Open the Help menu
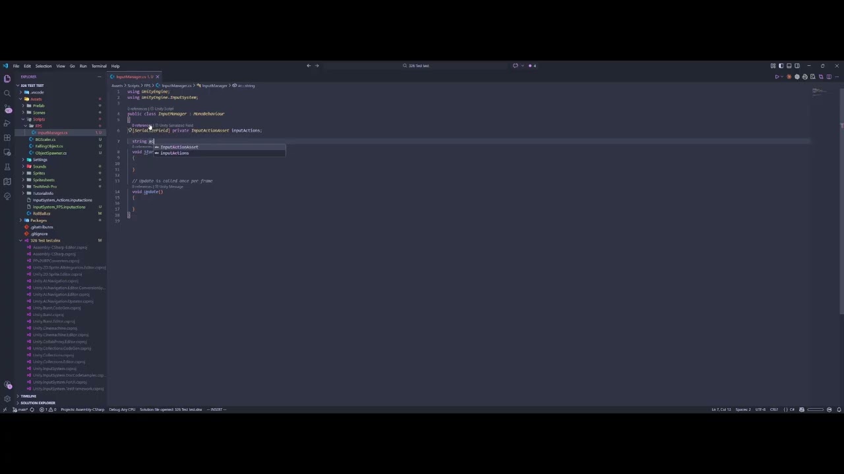Viewport: 844px width, 474px height. [x=115, y=66]
